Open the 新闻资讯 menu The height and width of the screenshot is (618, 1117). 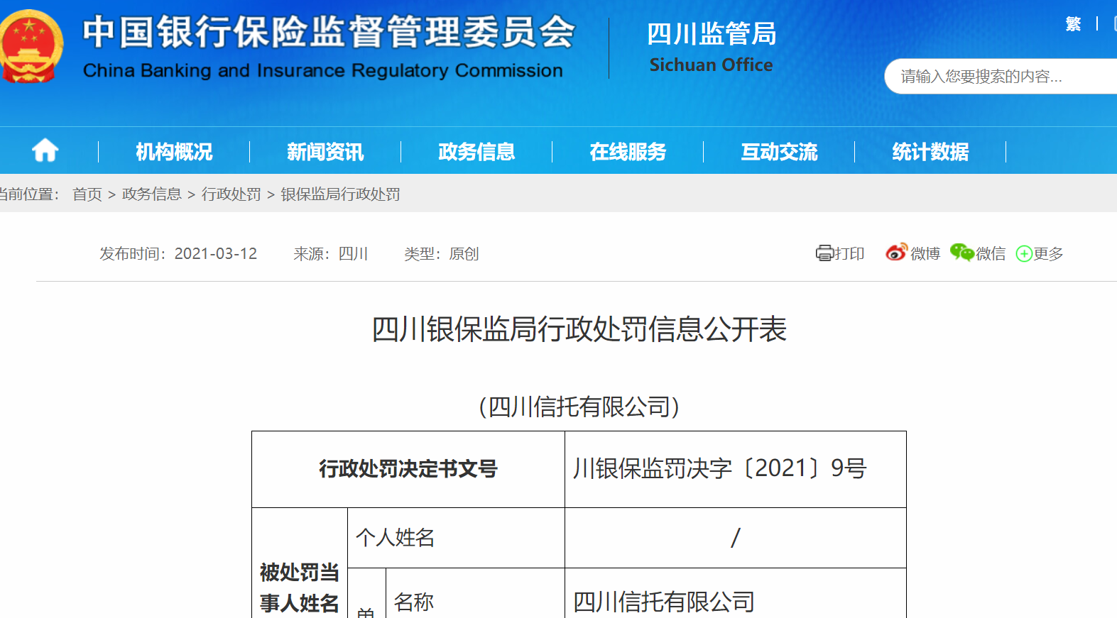tap(325, 151)
